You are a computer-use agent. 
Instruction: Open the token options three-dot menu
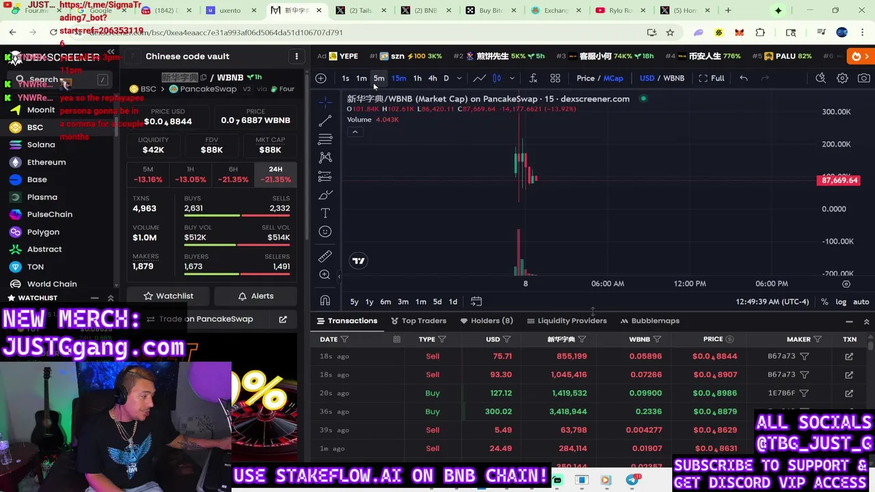[x=297, y=56]
